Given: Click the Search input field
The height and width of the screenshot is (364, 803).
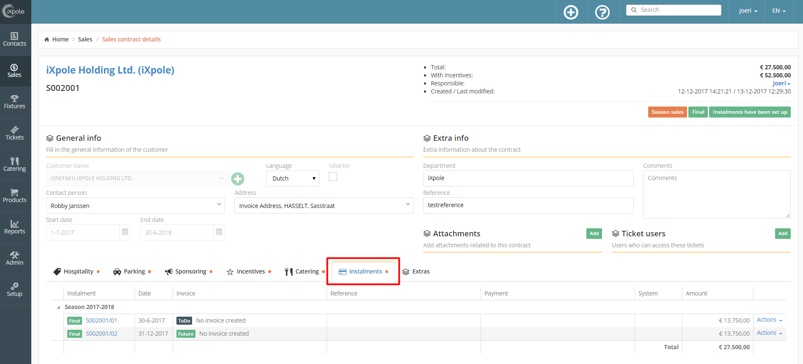Looking at the screenshot, I should pyautogui.click(x=674, y=10).
